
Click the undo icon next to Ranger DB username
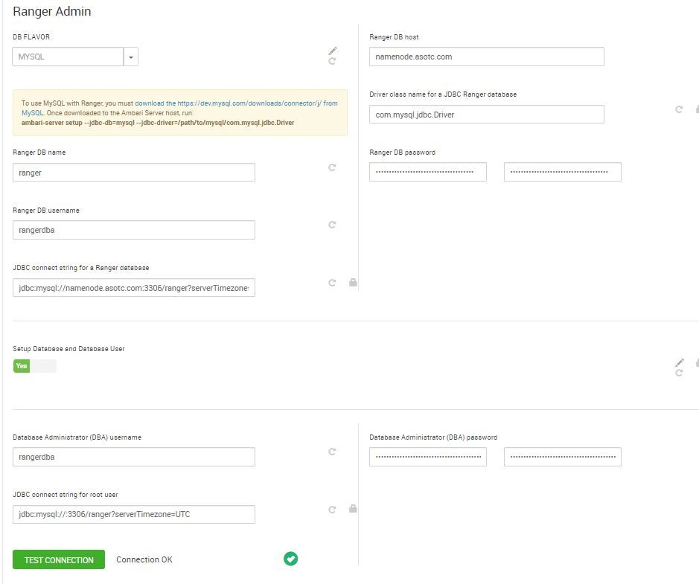pyautogui.click(x=332, y=225)
